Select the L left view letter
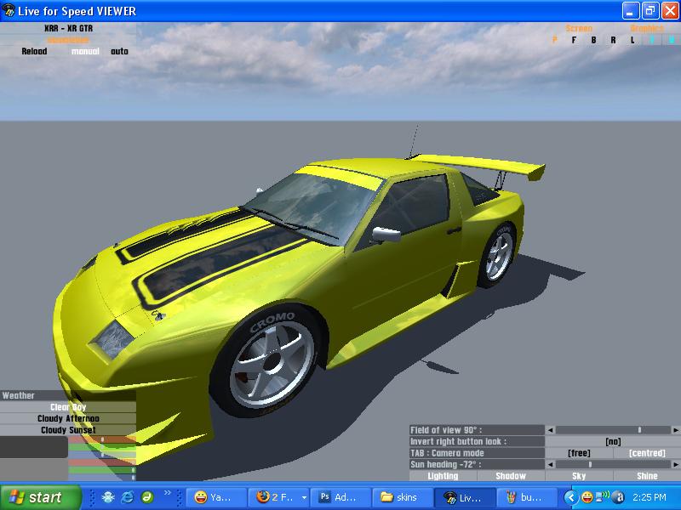The height and width of the screenshot is (510, 681). click(632, 40)
